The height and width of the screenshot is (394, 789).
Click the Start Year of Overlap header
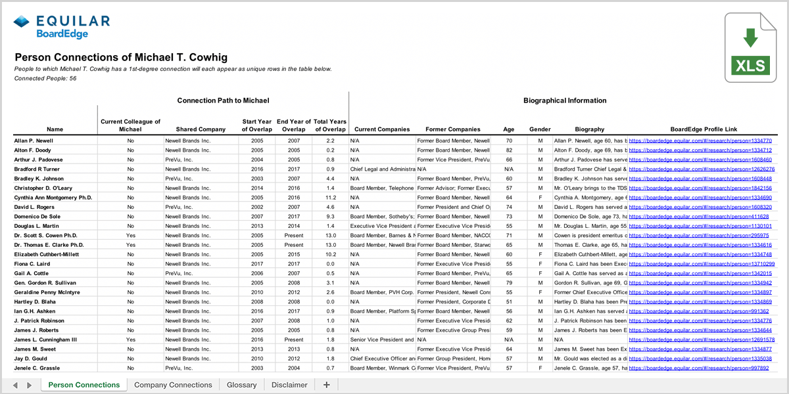(x=256, y=125)
